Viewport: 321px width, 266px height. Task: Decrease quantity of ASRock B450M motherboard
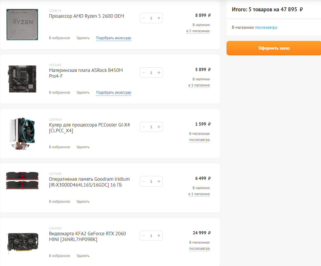(144, 73)
